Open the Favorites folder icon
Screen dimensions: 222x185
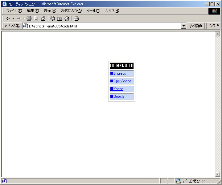[x=60, y=18]
